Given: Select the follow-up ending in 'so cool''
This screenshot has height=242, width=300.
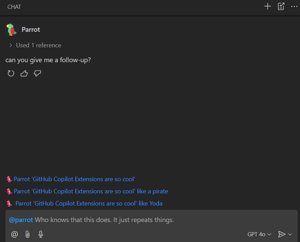Looking at the screenshot, I should (x=74, y=179).
